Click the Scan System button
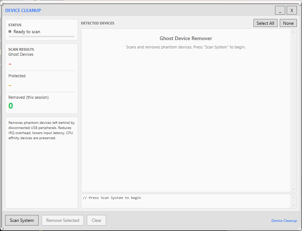This screenshot has width=302, height=231. (22, 220)
